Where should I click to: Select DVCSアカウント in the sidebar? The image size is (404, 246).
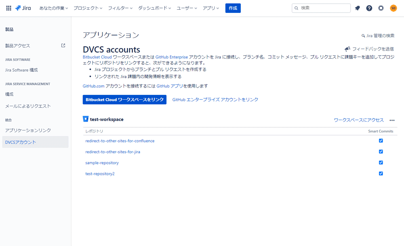pos(35,142)
